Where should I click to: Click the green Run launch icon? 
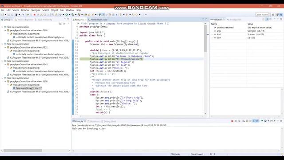pyautogui.click(x=67, y=15)
